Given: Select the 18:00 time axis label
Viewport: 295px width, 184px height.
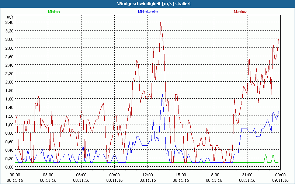Looking at the screenshot, I should (x=214, y=174).
